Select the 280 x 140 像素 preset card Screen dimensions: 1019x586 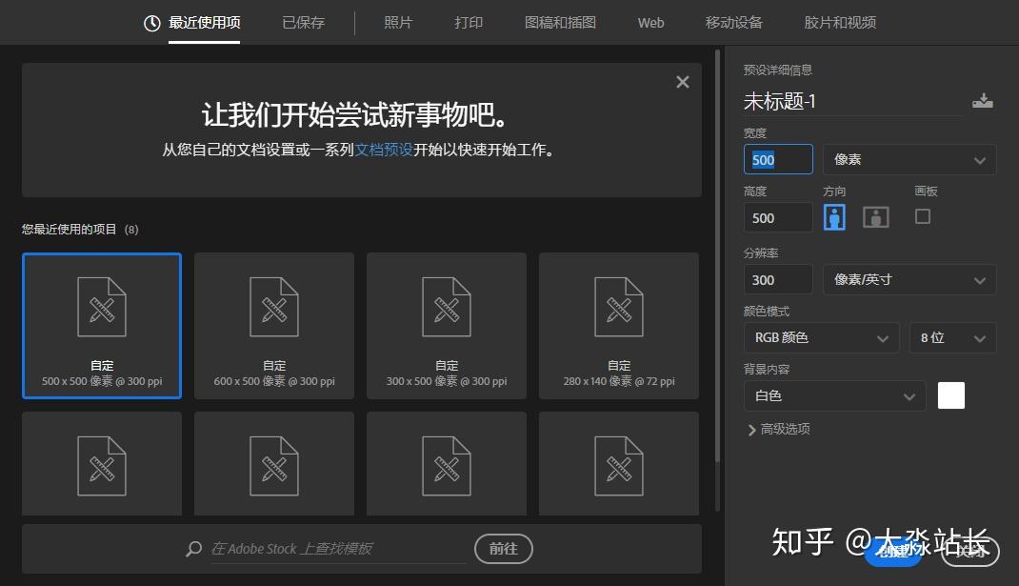point(619,326)
